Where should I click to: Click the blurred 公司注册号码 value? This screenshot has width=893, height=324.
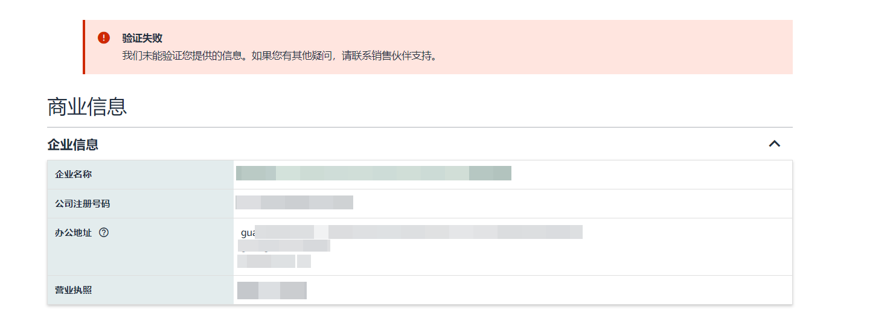[294, 202]
